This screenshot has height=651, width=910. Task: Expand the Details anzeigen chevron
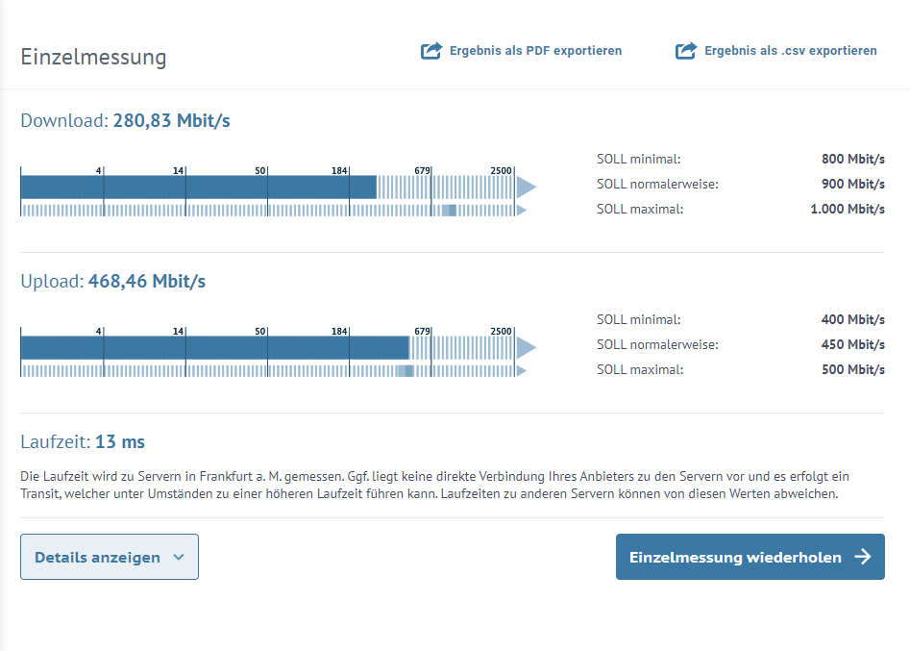(x=178, y=557)
